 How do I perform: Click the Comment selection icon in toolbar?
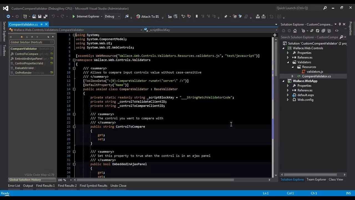[183, 16]
